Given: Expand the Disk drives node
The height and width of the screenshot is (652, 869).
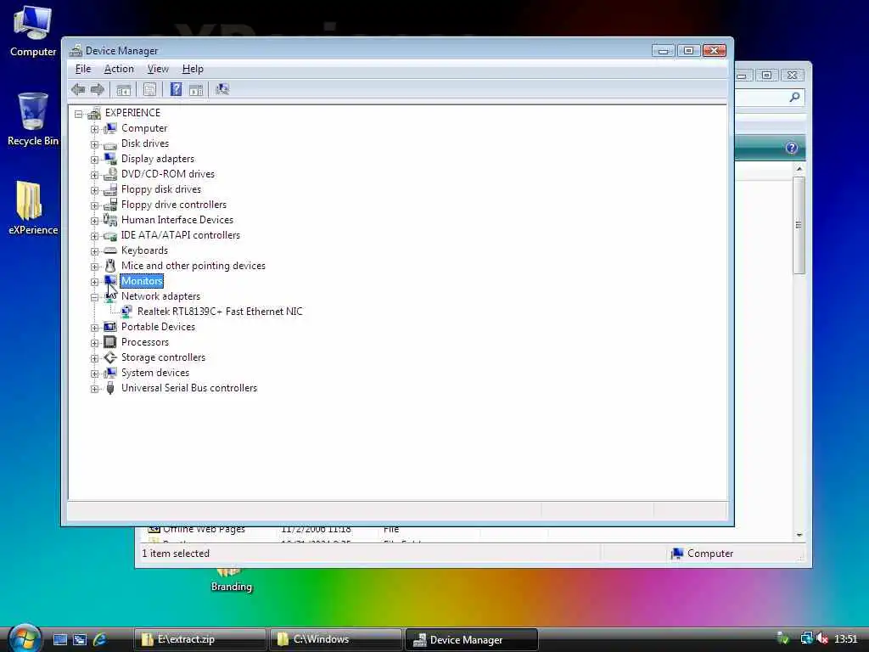Looking at the screenshot, I should [x=95, y=144].
